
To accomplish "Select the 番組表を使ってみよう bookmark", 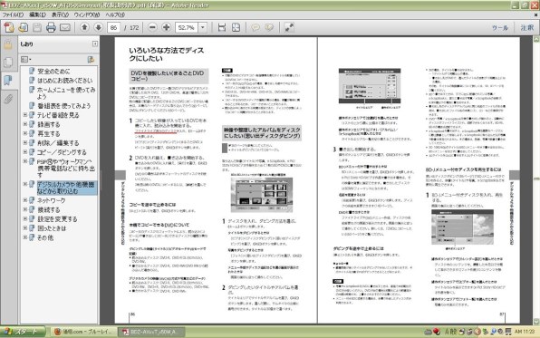I will pyautogui.click(x=64, y=106).
